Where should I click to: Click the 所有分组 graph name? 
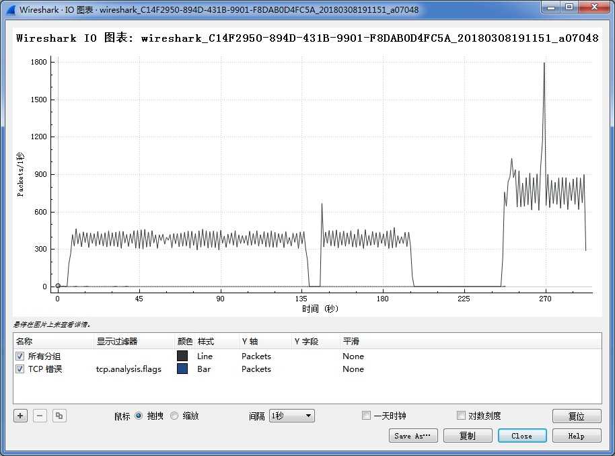click(x=44, y=356)
